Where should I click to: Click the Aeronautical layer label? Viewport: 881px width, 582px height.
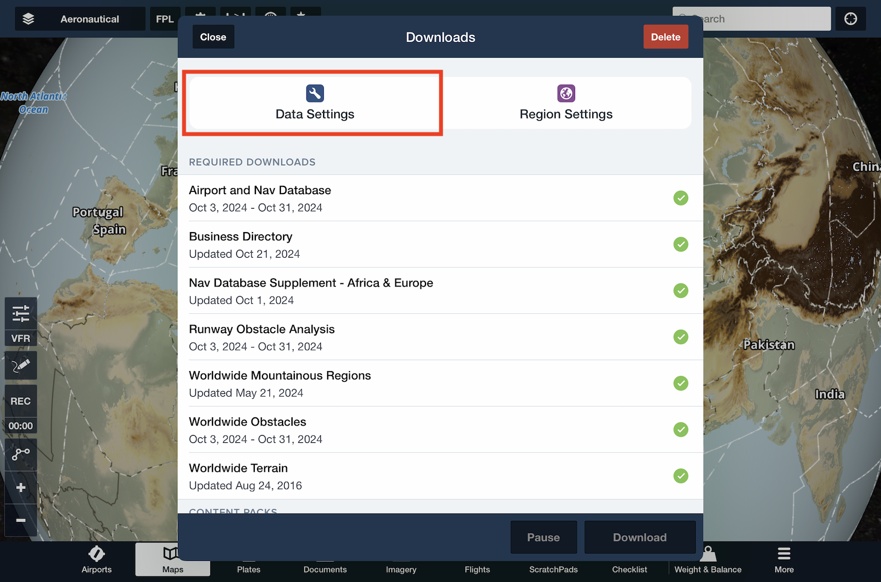(x=90, y=19)
